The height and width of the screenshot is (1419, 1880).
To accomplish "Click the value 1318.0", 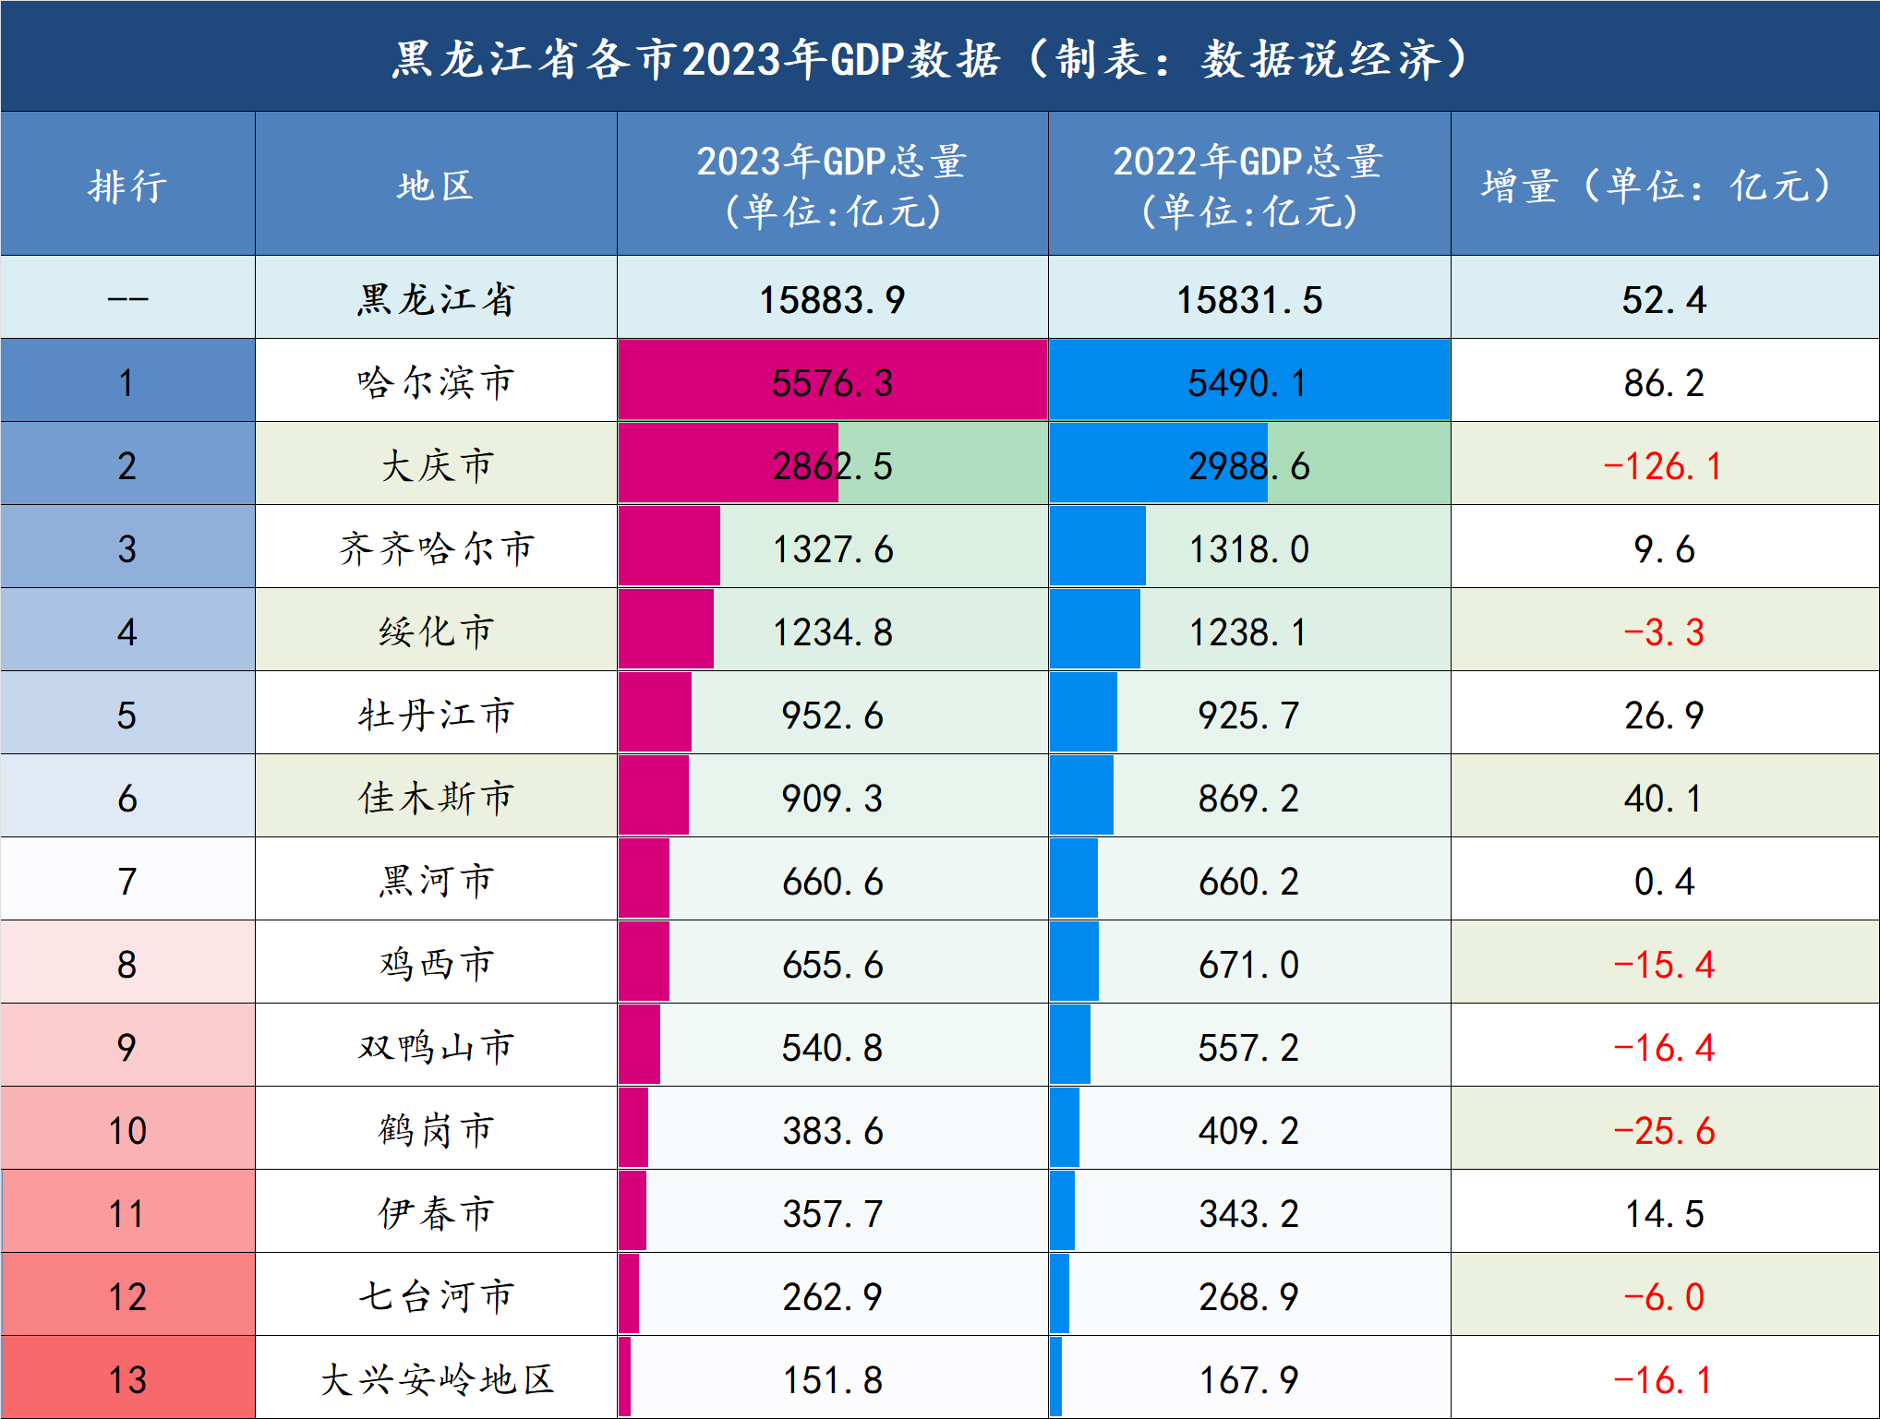I will click(x=1248, y=549).
